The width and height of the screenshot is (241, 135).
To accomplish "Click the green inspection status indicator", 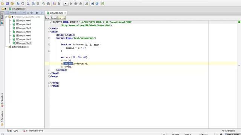I will (x=239, y=22).
